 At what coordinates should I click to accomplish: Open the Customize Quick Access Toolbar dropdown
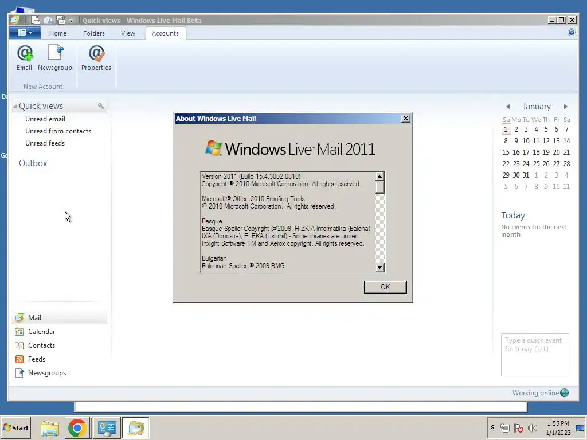tap(71, 21)
